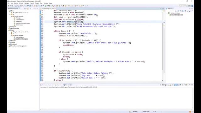Click the Open Perspective icon beside Quick Access
Image resolution: width=201 pixels, height=113 pixels.
coord(189,6)
